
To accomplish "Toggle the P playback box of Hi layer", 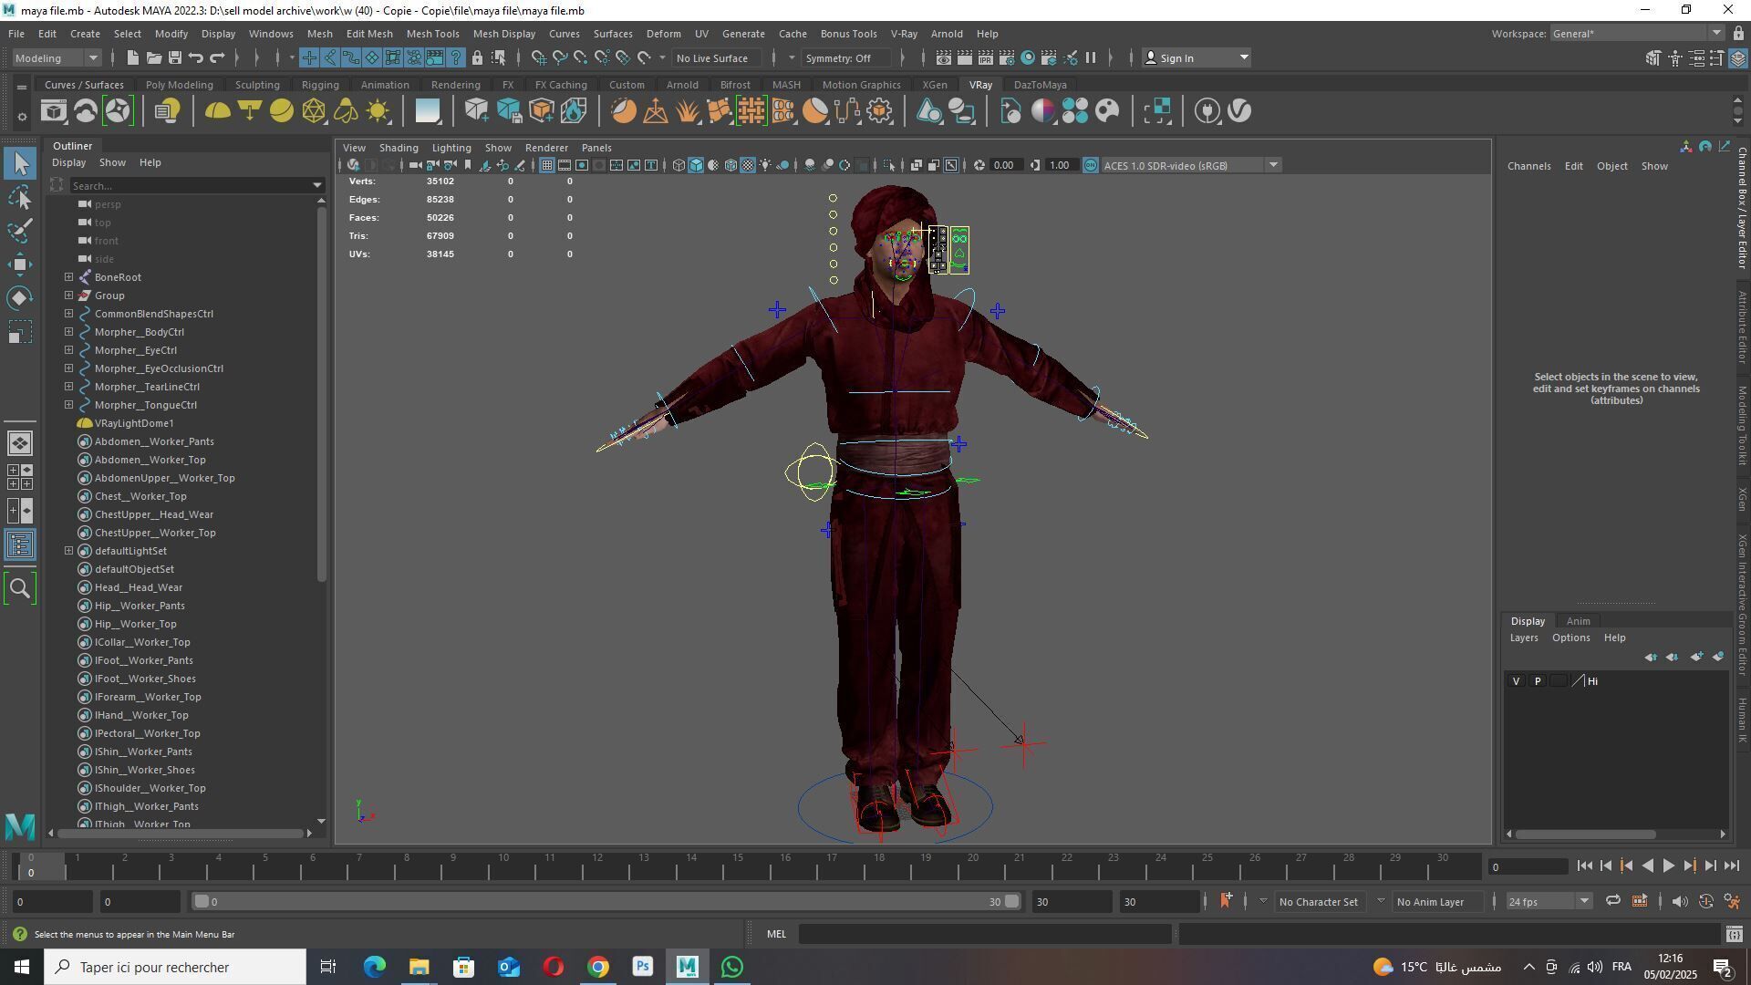I will pyautogui.click(x=1538, y=681).
